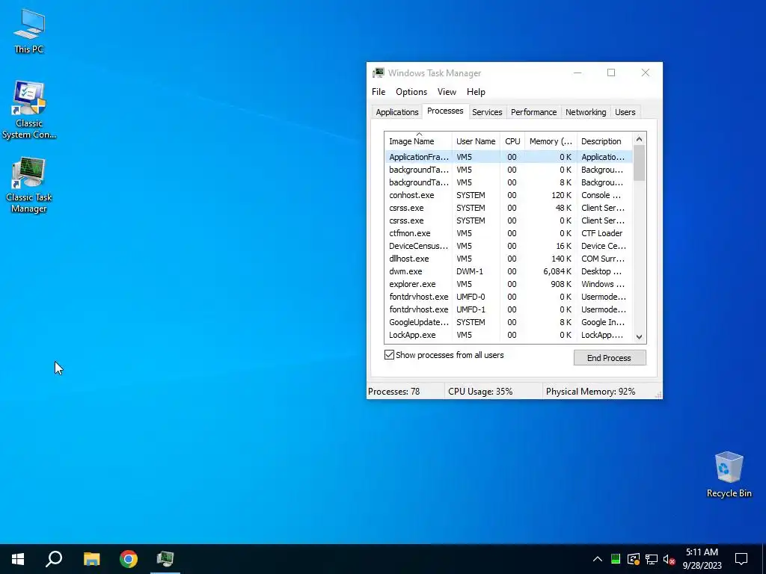
Task: Select Classic Task Manager desktop shortcut
Action: (29, 185)
